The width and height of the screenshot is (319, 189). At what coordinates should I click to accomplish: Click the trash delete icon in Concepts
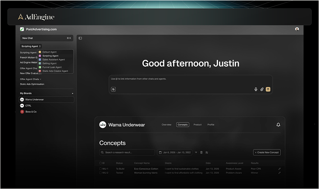coord(201,153)
